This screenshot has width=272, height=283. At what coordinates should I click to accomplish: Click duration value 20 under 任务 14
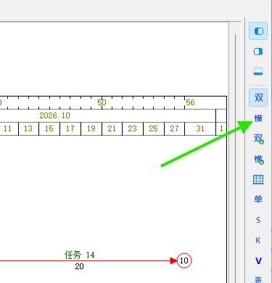(x=79, y=266)
